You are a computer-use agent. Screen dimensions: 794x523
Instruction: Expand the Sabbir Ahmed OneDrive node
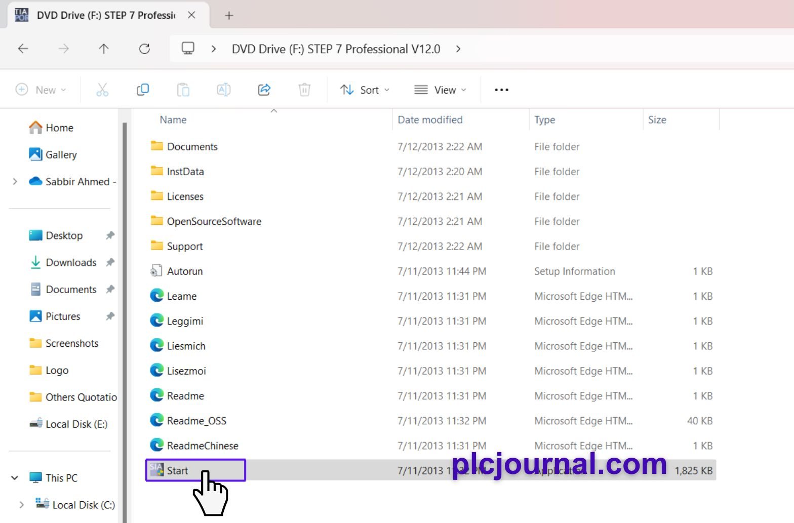click(x=15, y=181)
